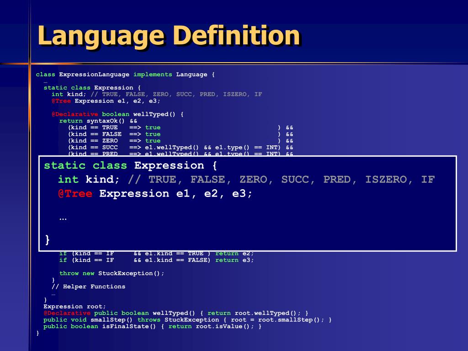
Task: Click the small "int kind; // TRUE, FALSE" line above the callout
Action: click(156, 94)
